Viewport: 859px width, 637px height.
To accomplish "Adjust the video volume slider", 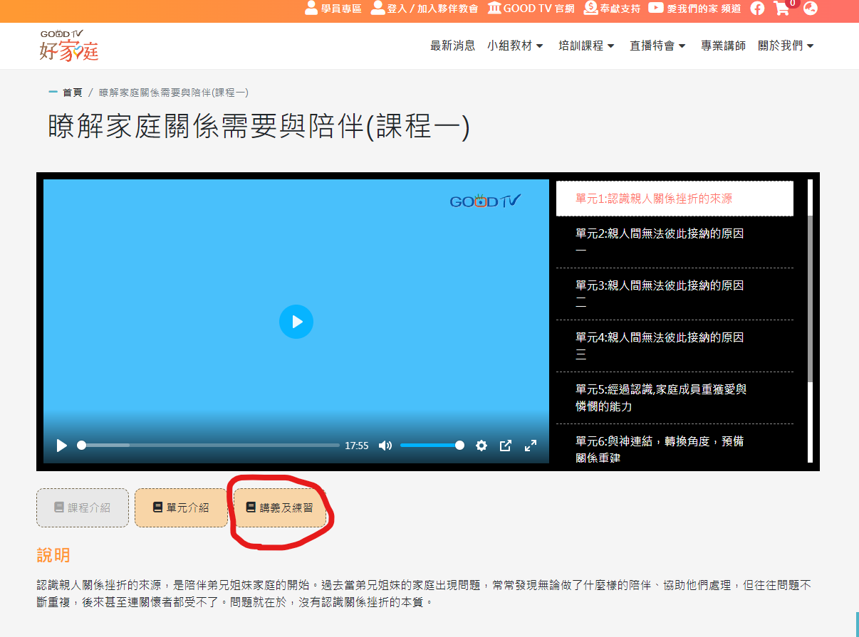I will click(430, 446).
